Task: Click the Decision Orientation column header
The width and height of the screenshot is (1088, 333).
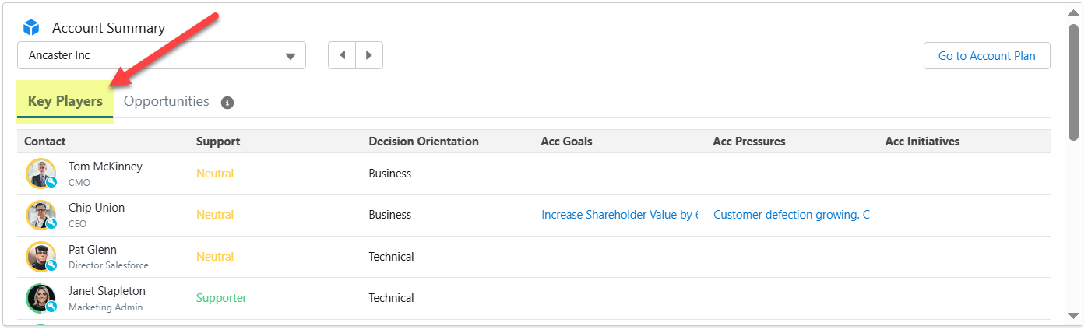Action: click(423, 142)
